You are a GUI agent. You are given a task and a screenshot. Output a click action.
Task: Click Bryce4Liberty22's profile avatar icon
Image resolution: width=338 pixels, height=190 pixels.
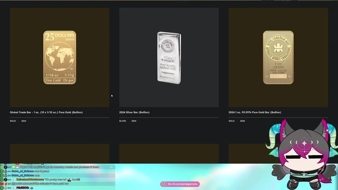pos(6,167)
